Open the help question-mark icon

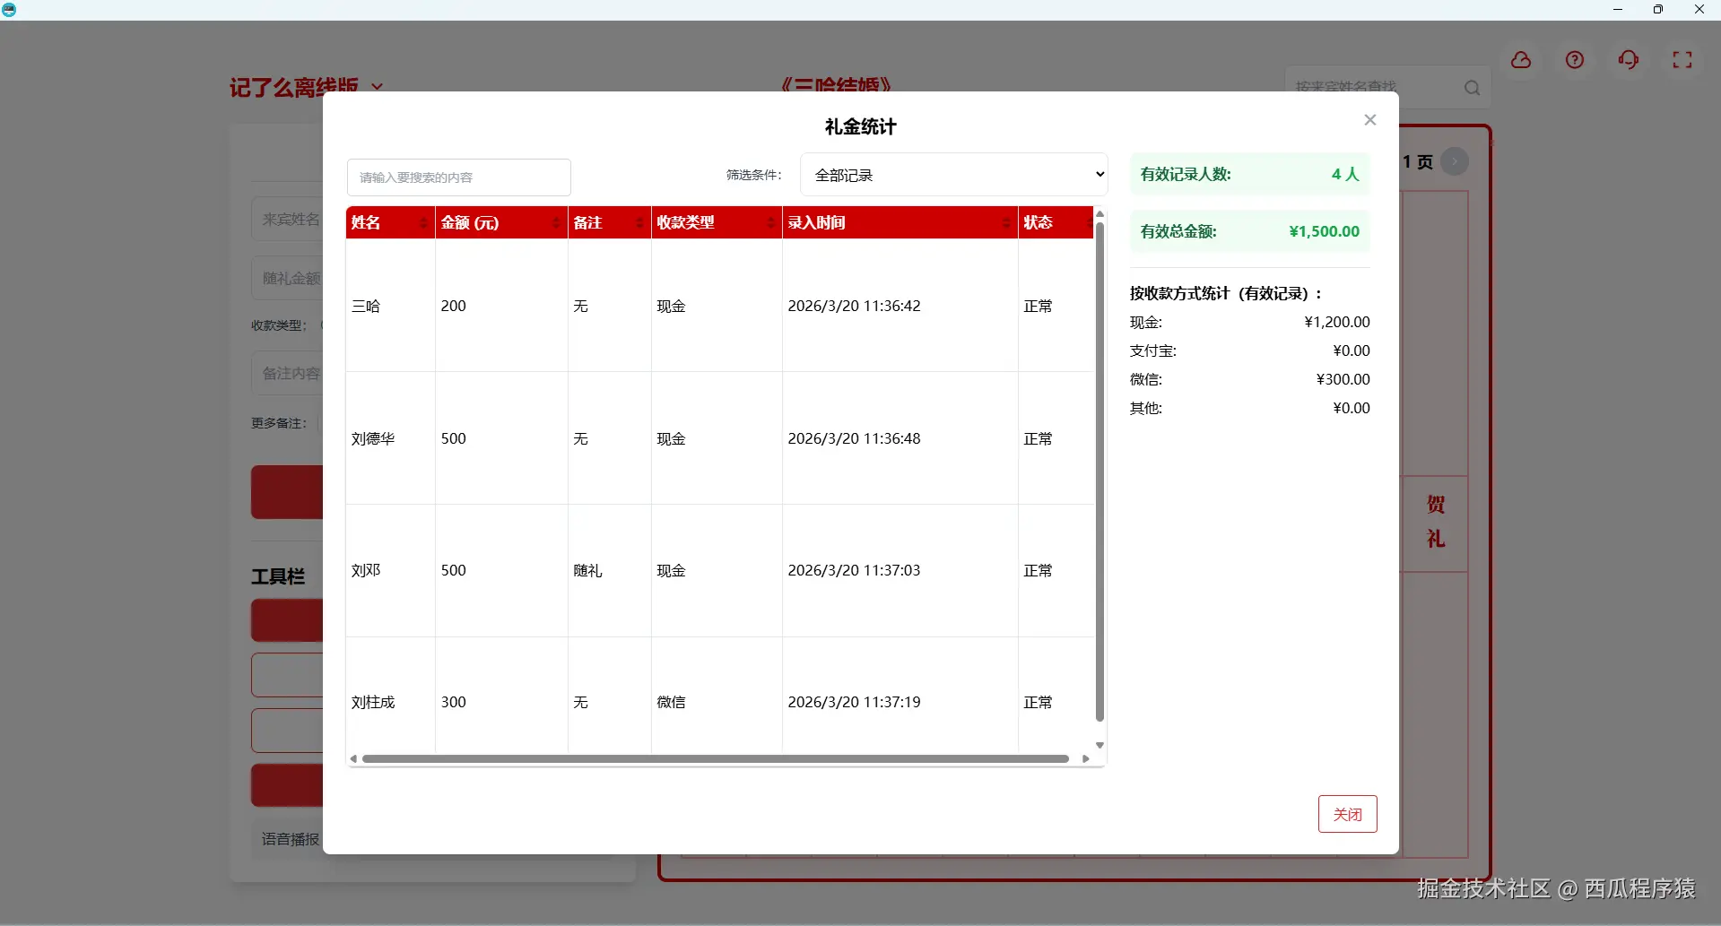pyautogui.click(x=1575, y=60)
